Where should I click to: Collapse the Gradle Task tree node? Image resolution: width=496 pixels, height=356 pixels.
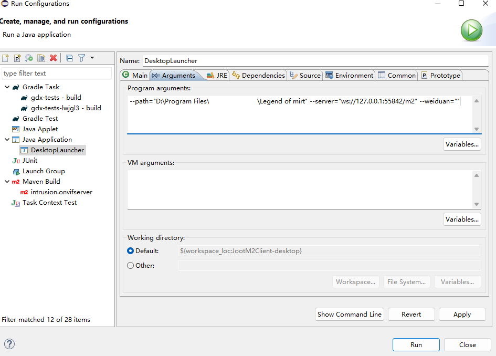point(7,87)
